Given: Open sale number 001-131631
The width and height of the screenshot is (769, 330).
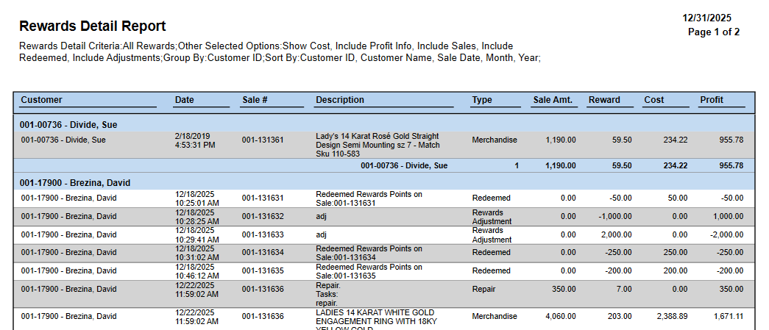Looking at the screenshot, I should point(262,198).
